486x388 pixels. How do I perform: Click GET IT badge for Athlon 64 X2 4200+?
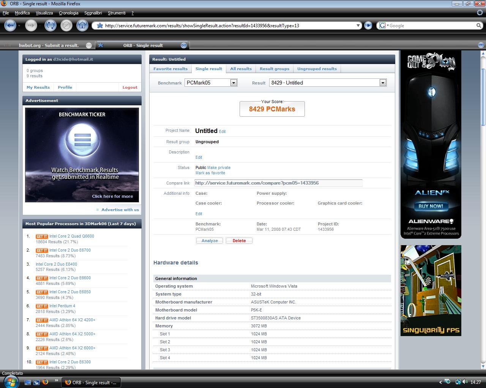coord(42,320)
